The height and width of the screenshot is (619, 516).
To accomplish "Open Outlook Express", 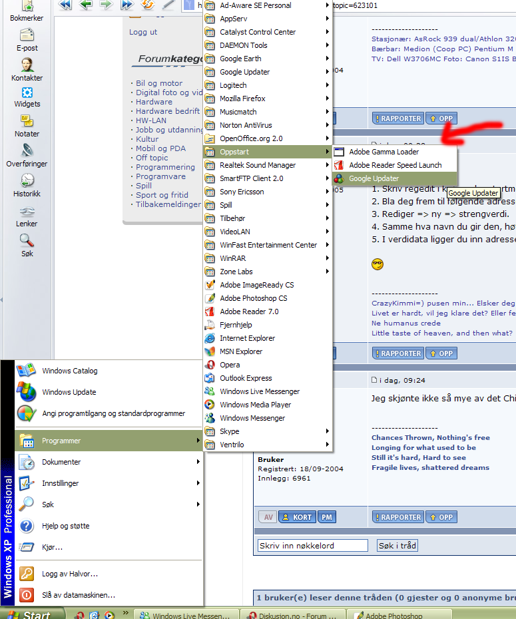I will pyautogui.click(x=268, y=378).
